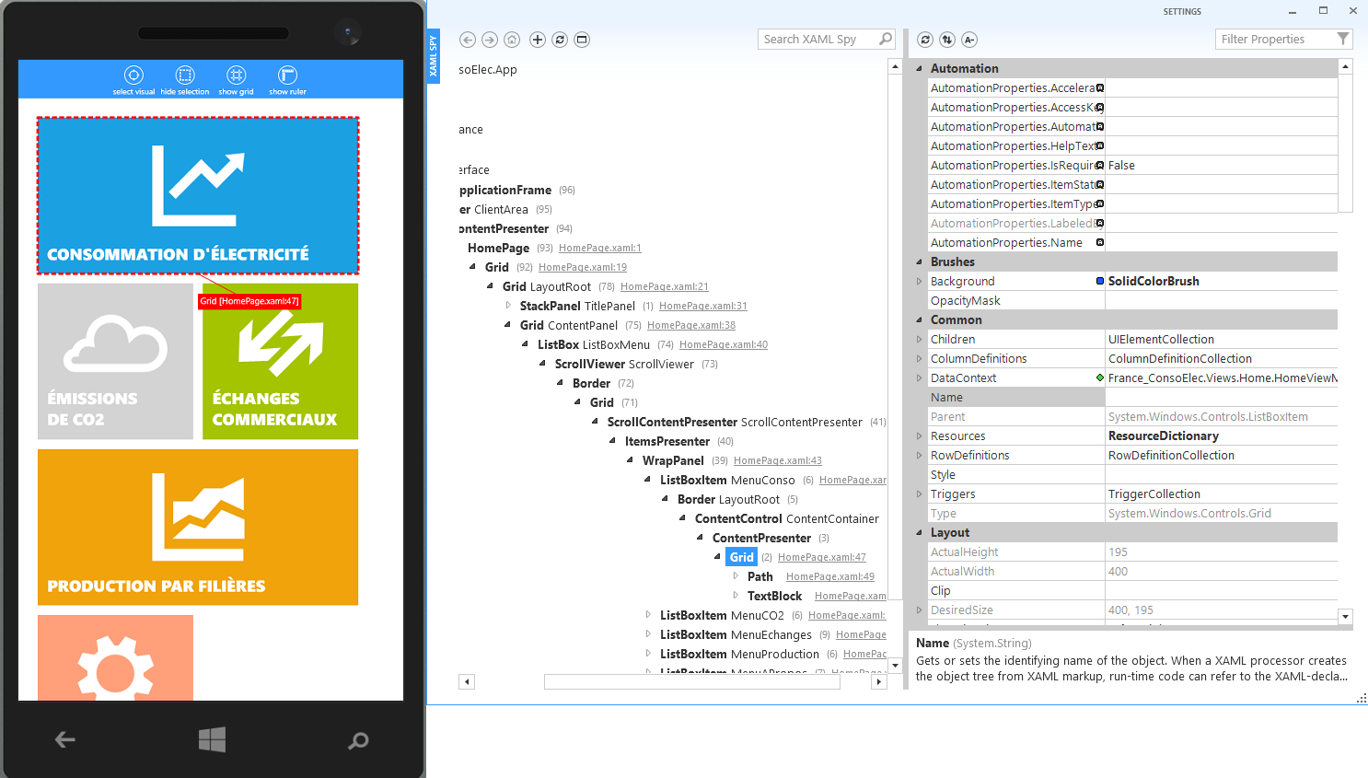Click the back navigation arrow in XAML Spy
Image resolution: width=1368 pixels, height=778 pixels.
[468, 40]
